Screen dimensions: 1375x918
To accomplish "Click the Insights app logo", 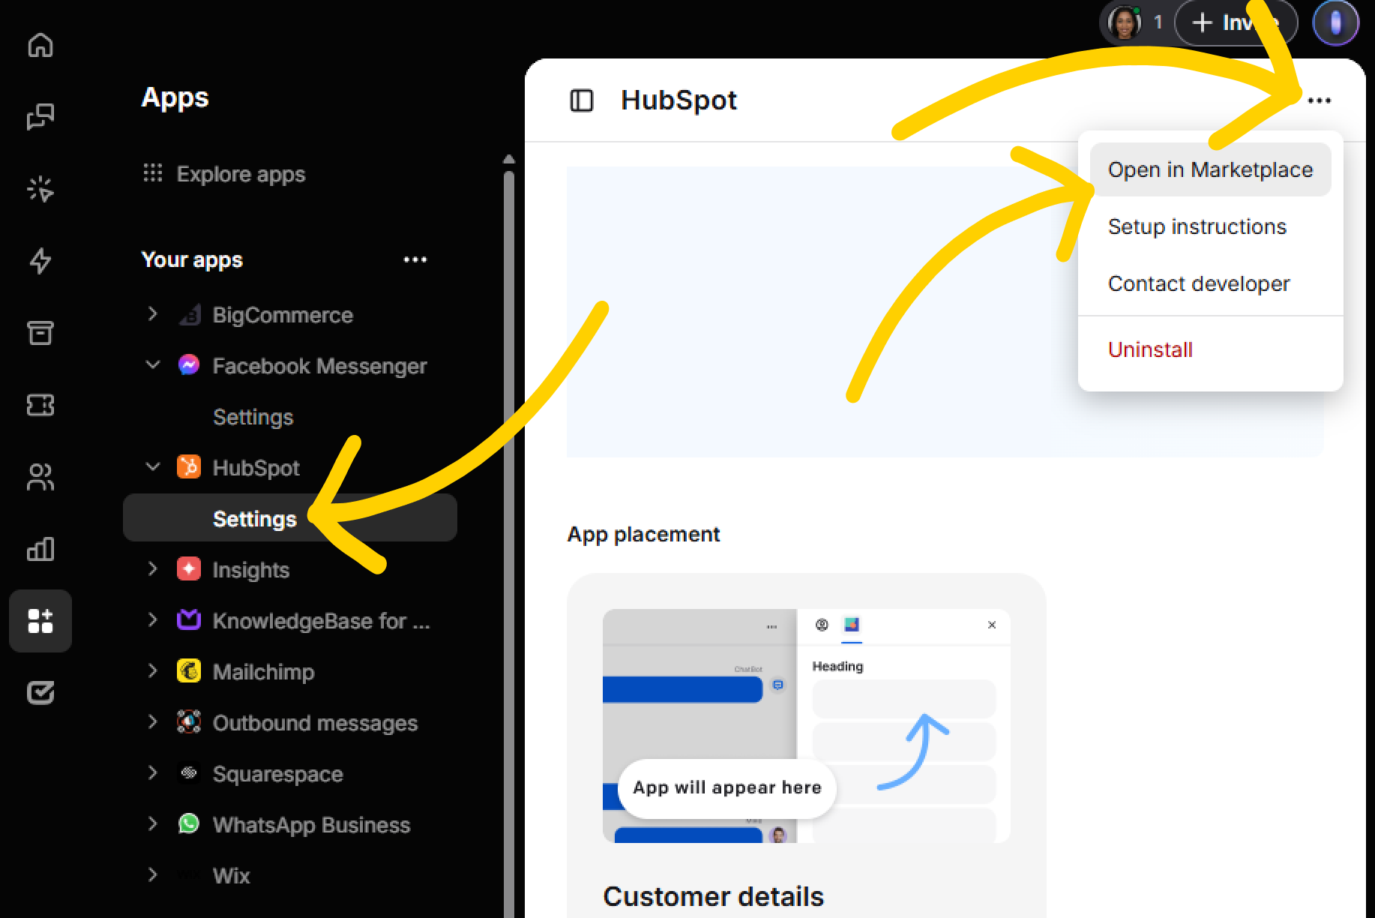I will pyautogui.click(x=189, y=568).
